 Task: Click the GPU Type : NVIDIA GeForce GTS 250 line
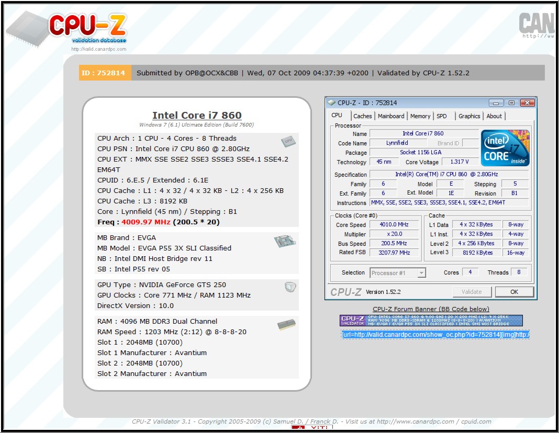[162, 285]
